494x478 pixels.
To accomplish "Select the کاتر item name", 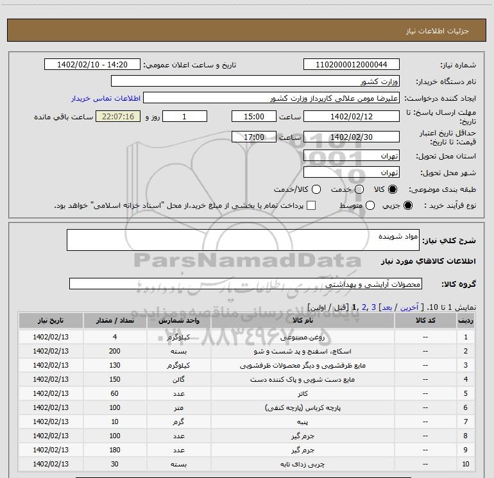I will [302, 393].
